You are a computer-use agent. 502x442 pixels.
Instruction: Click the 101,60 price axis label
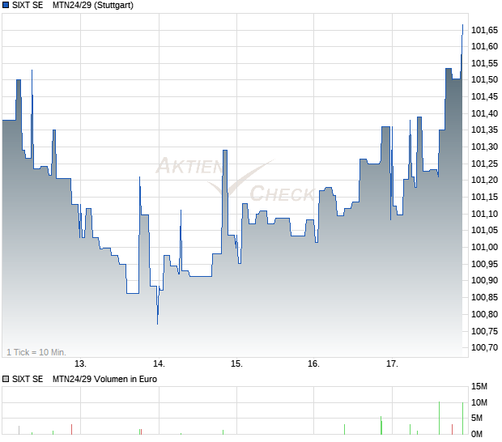tap(484, 46)
